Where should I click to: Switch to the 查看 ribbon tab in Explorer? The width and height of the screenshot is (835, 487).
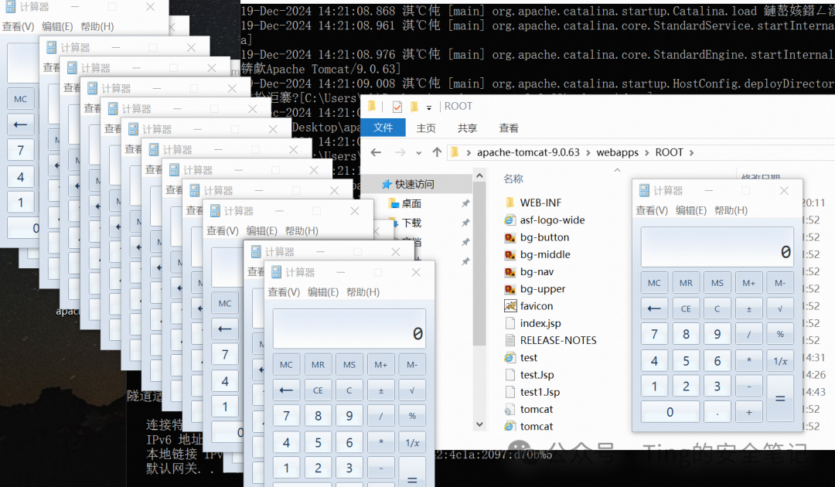tap(509, 128)
